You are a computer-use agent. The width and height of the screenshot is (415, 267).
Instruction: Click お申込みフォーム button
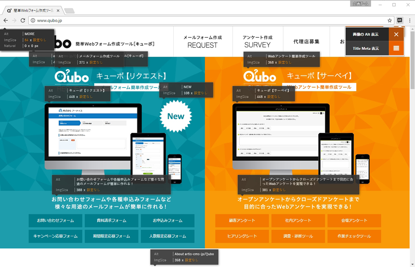click(168, 221)
